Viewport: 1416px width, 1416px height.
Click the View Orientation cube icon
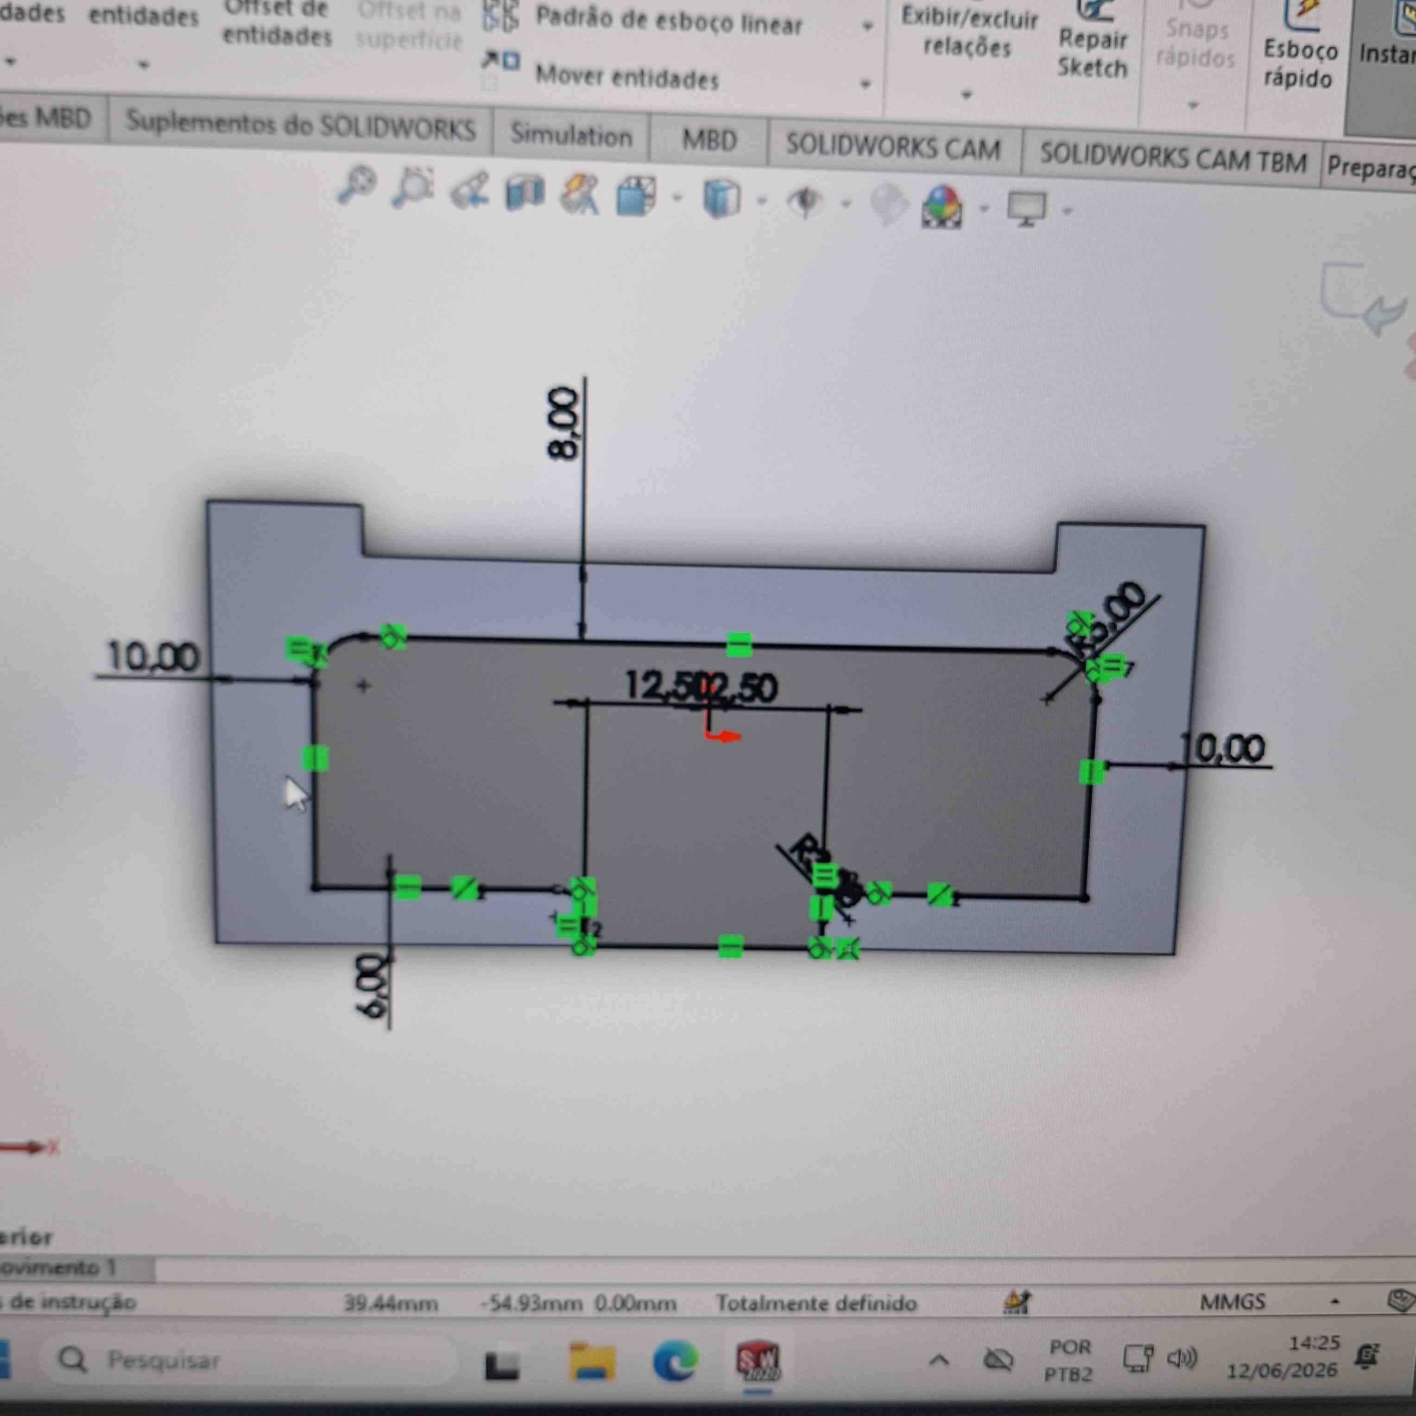[x=635, y=196]
